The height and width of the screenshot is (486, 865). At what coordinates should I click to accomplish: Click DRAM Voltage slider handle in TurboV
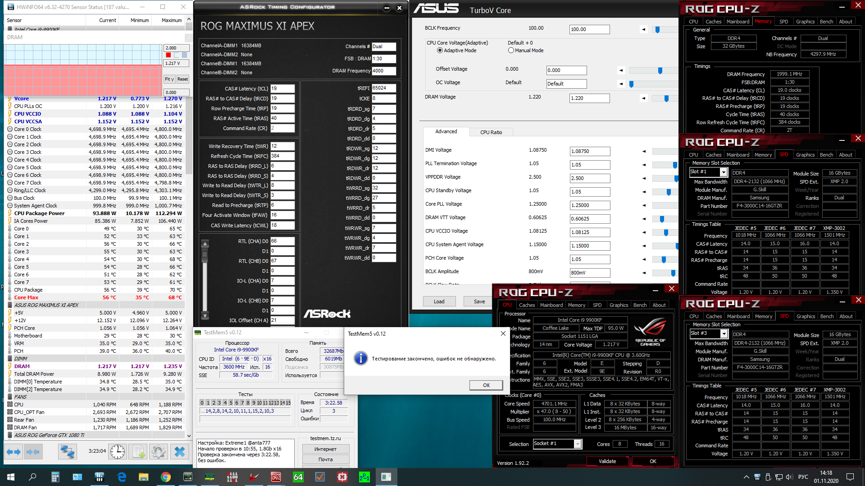point(666,99)
